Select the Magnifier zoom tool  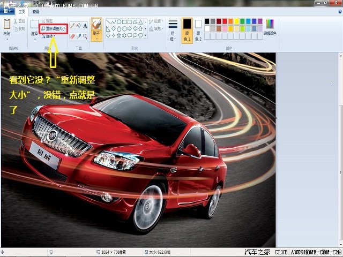point(85,36)
